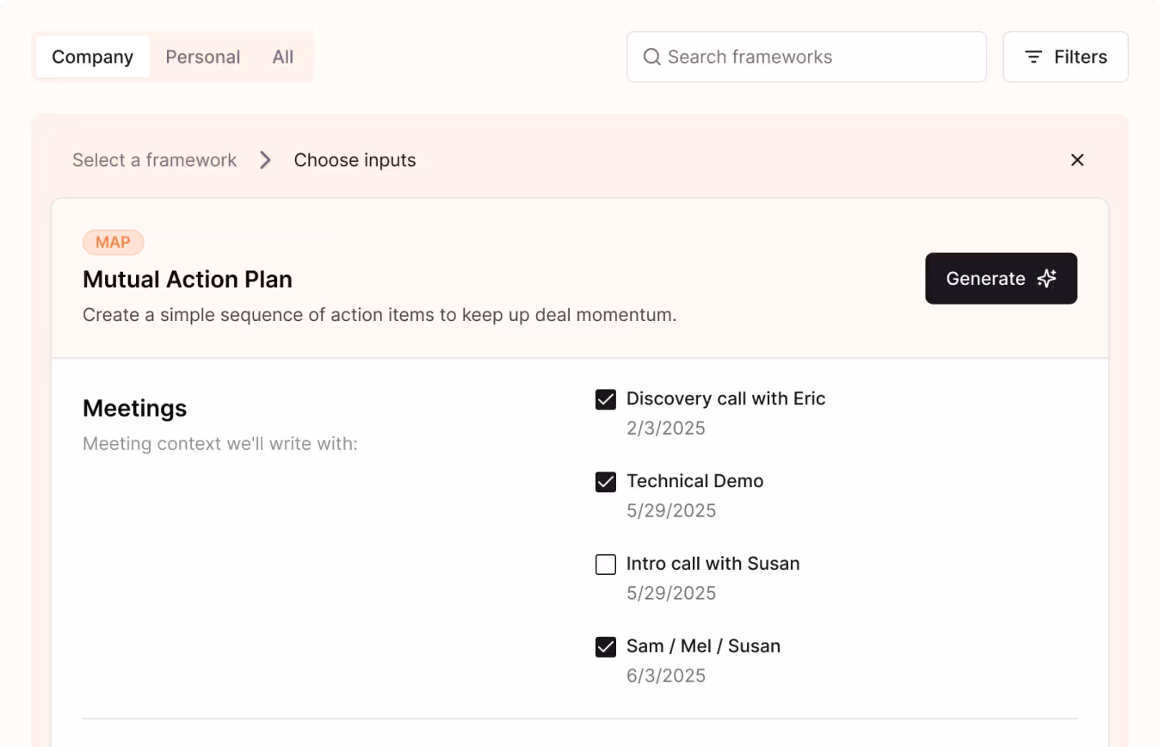The width and height of the screenshot is (1160, 747).
Task: Switch to the All tab
Action: (x=283, y=58)
